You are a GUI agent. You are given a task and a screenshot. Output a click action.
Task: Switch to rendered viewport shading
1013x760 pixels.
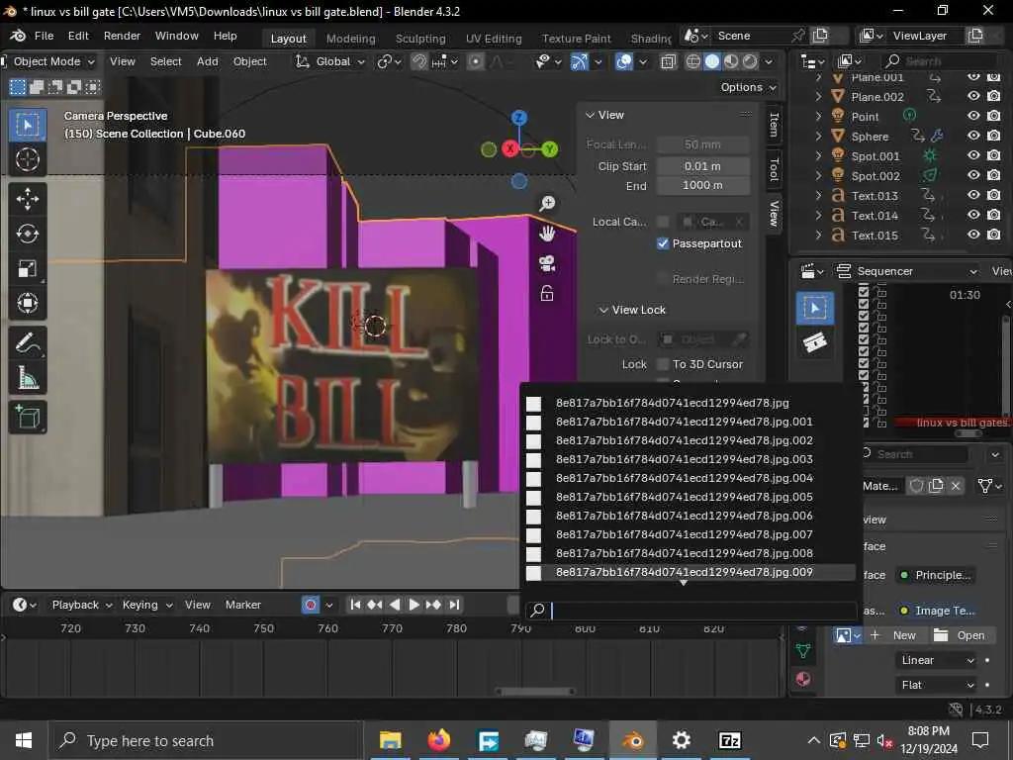point(750,61)
